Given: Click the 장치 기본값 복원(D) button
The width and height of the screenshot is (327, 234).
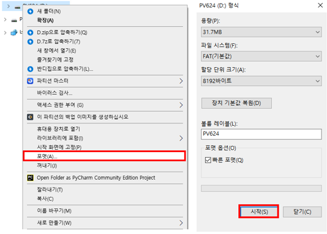Looking at the screenshot, I should coord(236,103).
